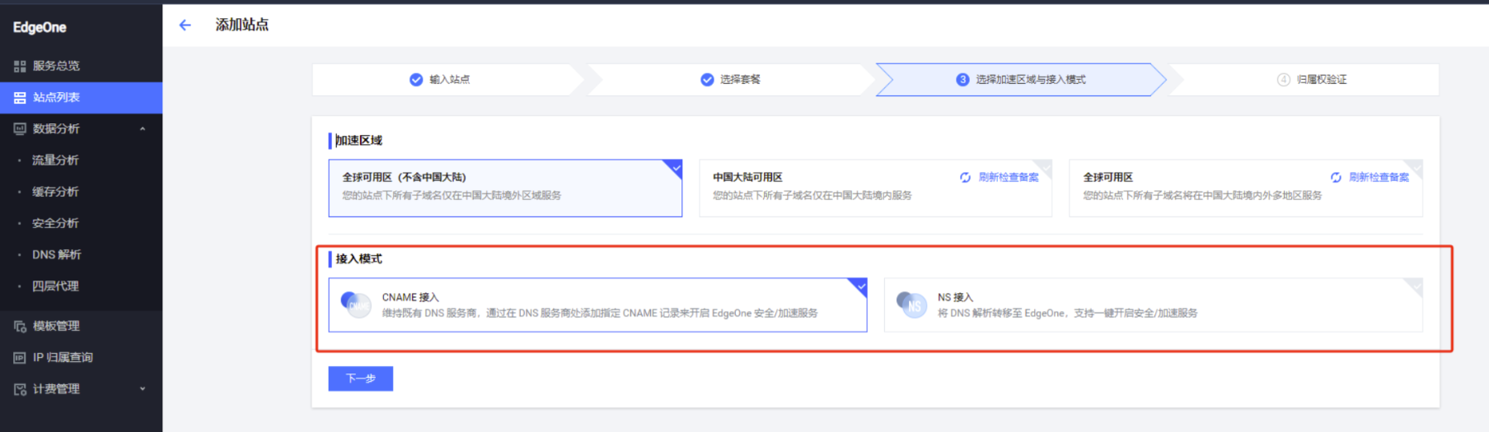Click the 接入模式 section heading
This screenshot has width=1489, height=432.
pos(358,259)
